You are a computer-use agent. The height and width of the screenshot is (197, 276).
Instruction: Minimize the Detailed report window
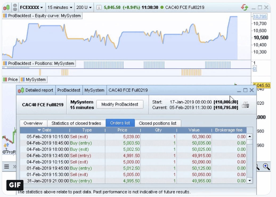239,91
